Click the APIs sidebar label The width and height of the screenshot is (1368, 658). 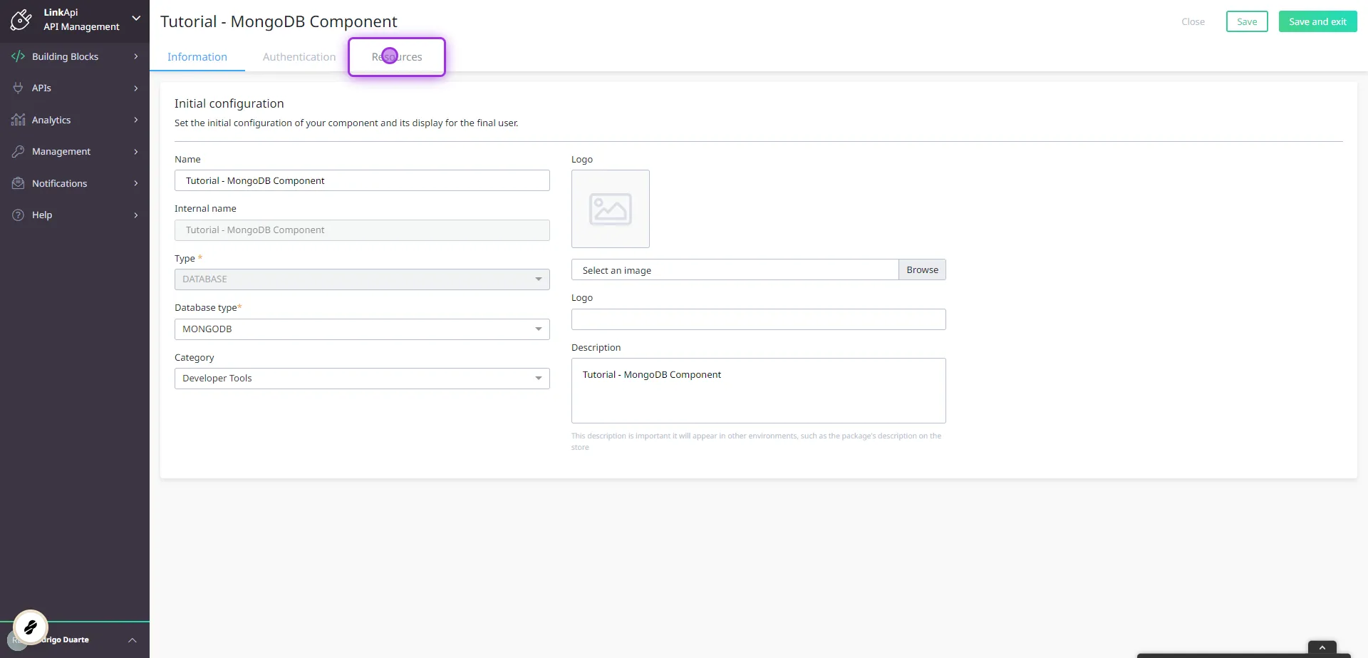[x=41, y=88]
